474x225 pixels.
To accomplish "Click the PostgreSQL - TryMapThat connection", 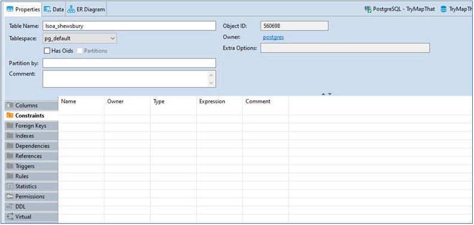I will 400,10.
